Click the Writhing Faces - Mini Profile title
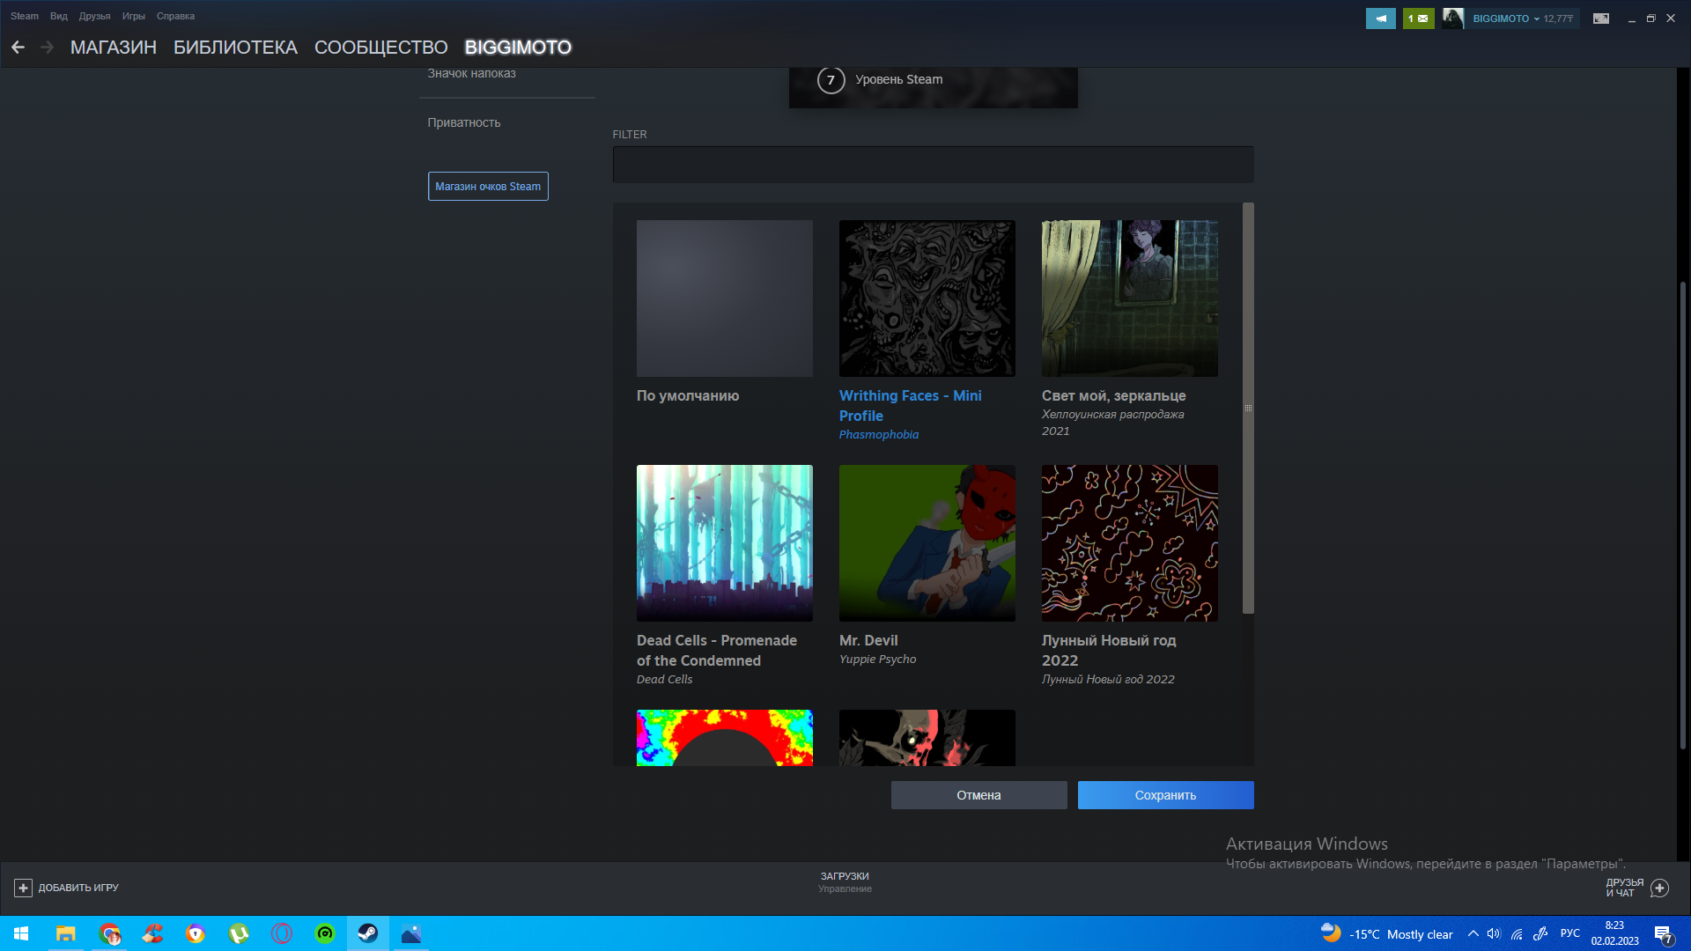This screenshot has height=951, width=1691. coord(910,405)
